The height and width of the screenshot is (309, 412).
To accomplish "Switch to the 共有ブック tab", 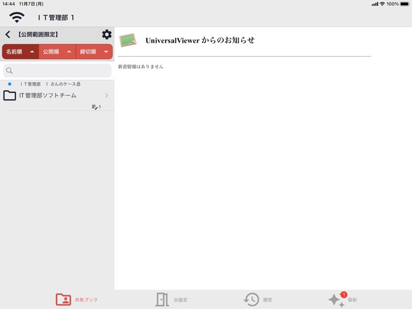I will 77,300.
